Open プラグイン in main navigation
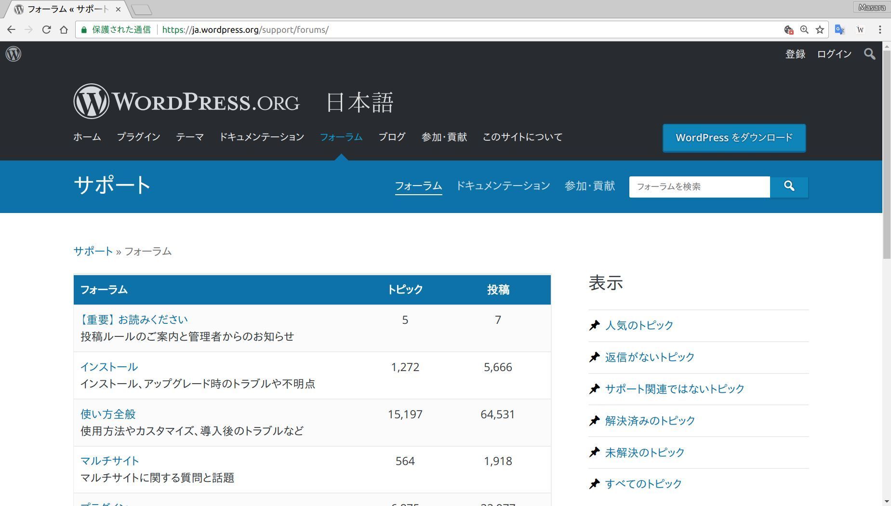This screenshot has height=506, width=891. point(139,137)
